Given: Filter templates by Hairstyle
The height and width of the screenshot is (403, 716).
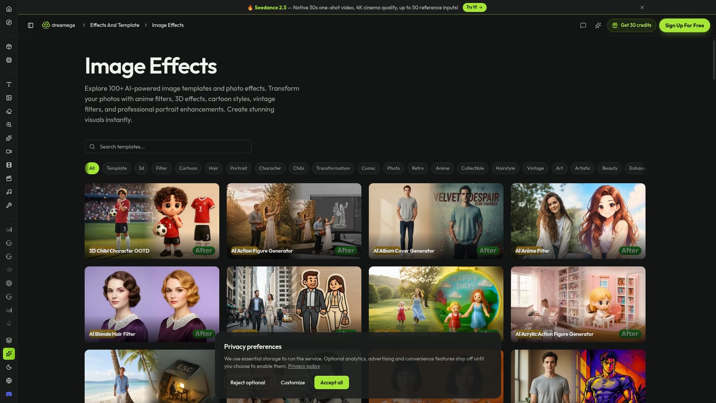Looking at the screenshot, I should coord(505,168).
